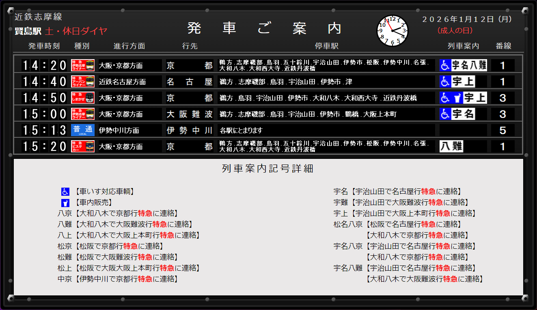Click the analog clock at the top
The image size is (537, 310).
[392, 31]
